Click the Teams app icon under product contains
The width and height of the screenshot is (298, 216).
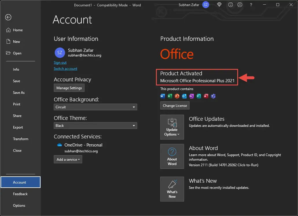pyautogui.click(x=213, y=96)
